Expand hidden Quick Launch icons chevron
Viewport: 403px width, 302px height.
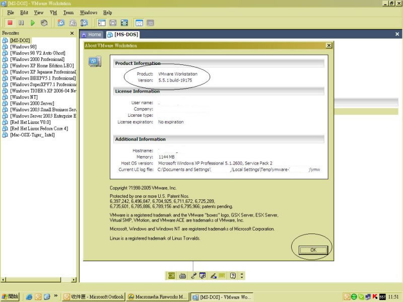point(56,296)
